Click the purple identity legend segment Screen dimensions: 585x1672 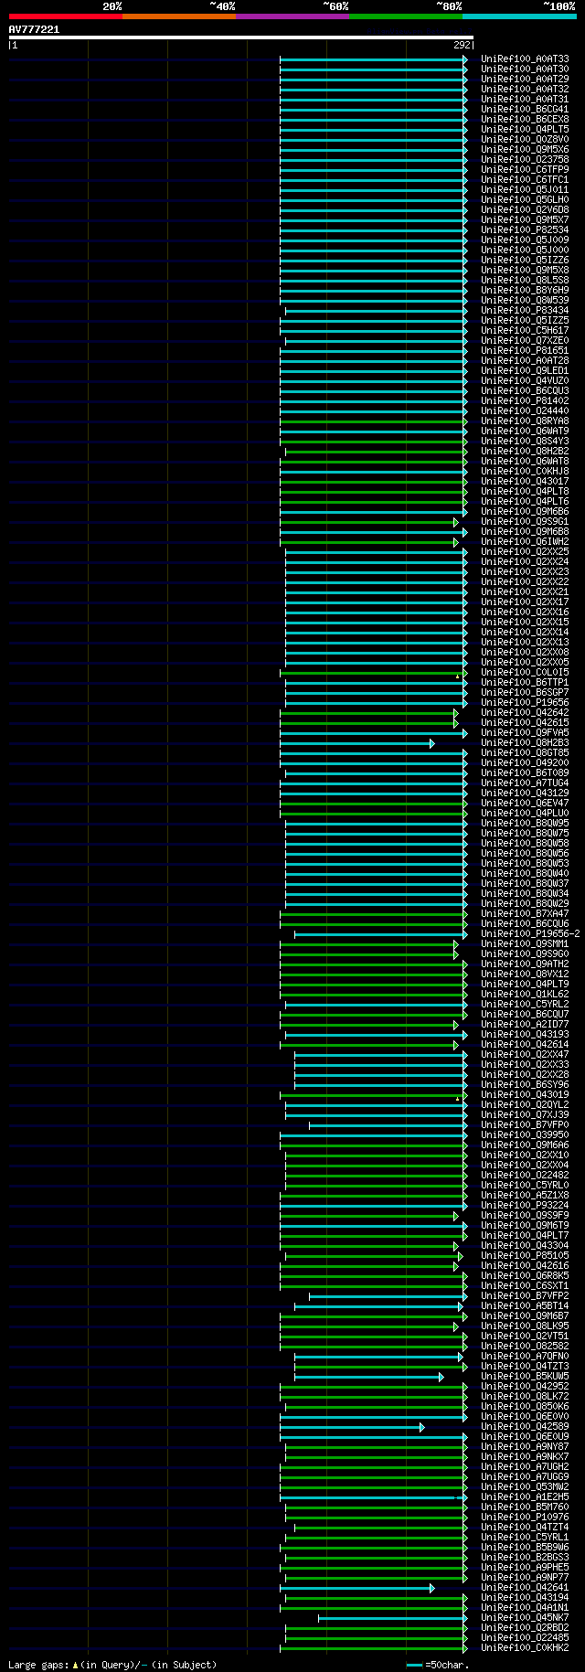click(x=292, y=16)
